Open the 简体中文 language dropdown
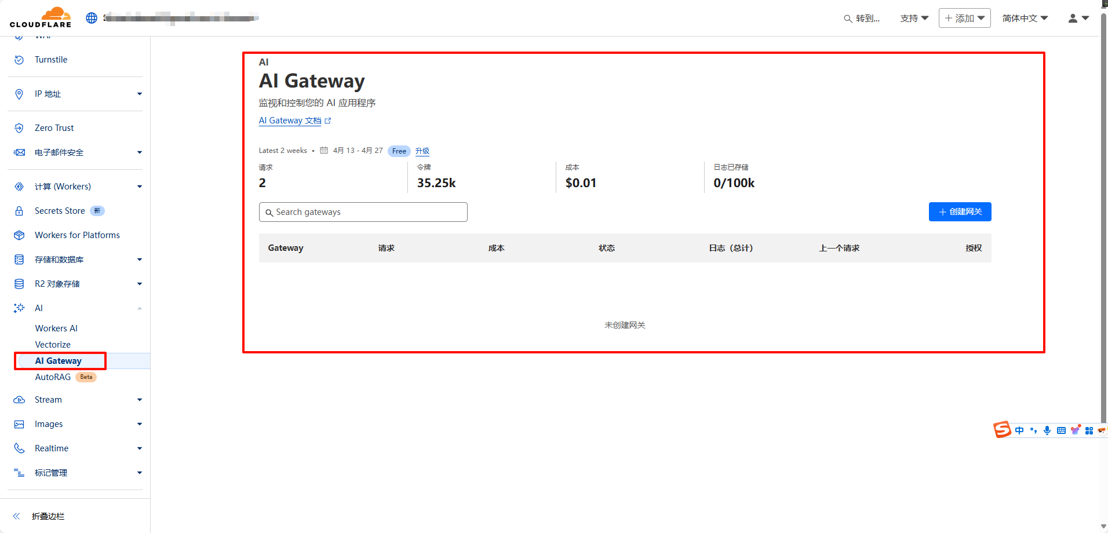 pos(1025,19)
